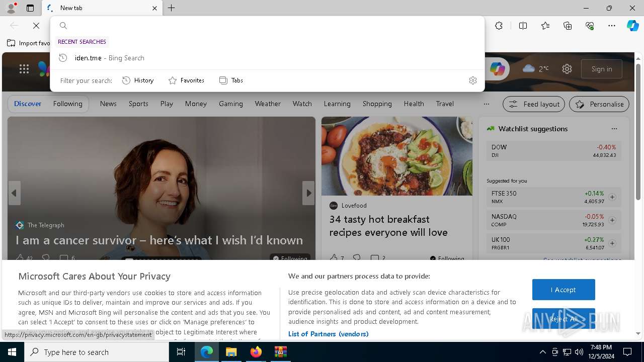The image size is (644, 362).
Task: Open Collections toolbar icon
Action: (x=568, y=26)
